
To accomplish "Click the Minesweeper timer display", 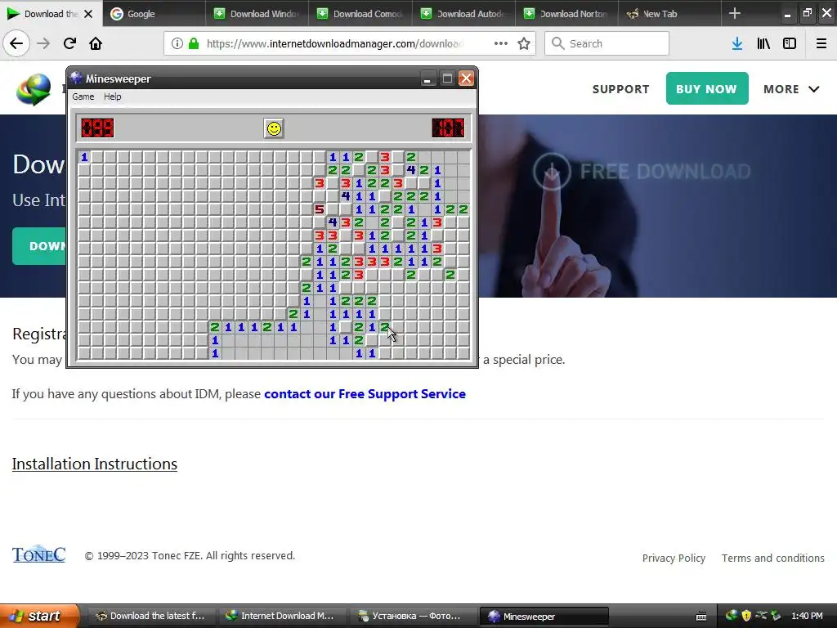I will coord(448,128).
